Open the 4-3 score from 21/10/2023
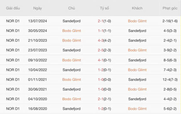The height and width of the screenshot is (114, 181). coord(101,40)
